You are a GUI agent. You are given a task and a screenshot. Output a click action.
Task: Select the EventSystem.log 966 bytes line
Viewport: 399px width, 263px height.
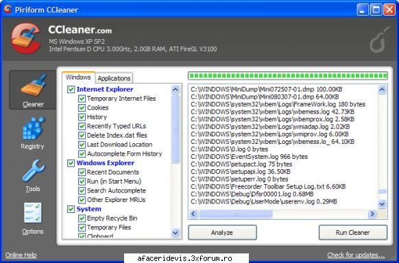249,157
